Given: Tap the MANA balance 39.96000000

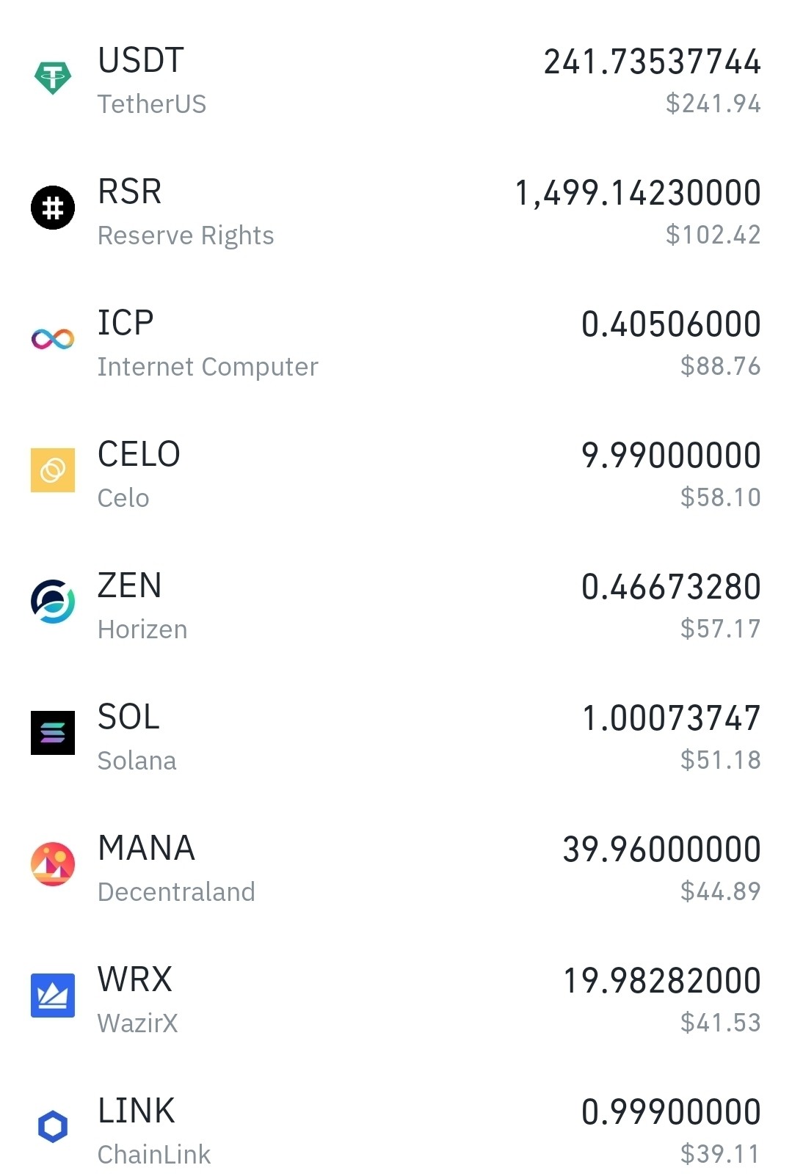Looking at the screenshot, I should (661, 850).
